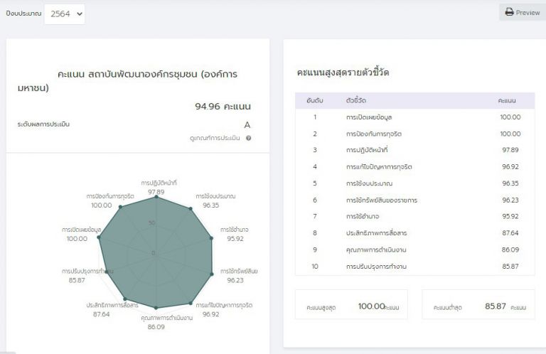The height and width of the screenshot is (354, 546).
Task: Click the อันดับ column header
Action: 315,100
